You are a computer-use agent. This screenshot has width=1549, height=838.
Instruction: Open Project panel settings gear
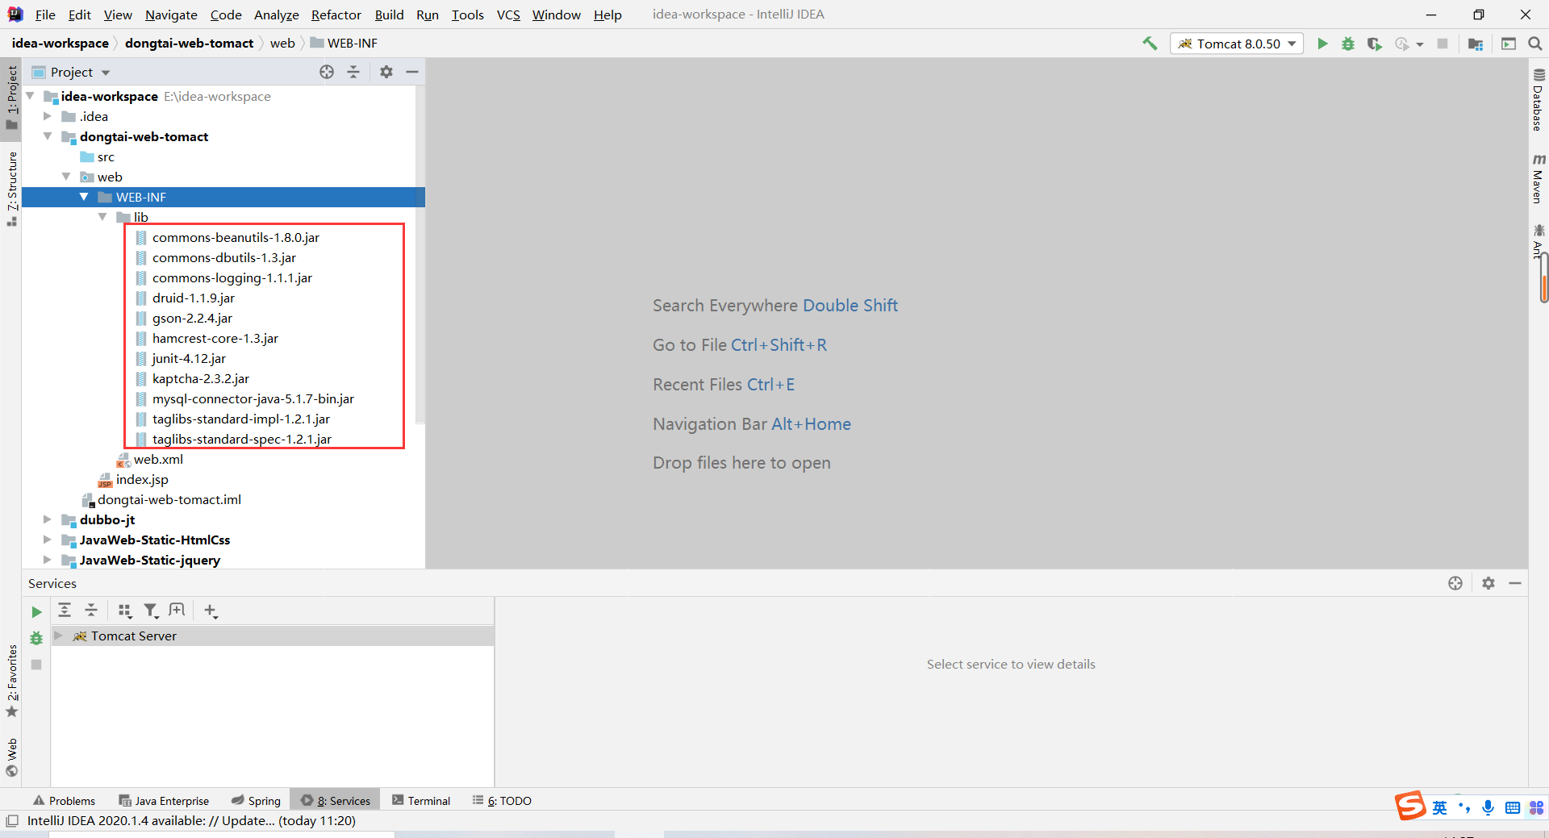point(386,72)
